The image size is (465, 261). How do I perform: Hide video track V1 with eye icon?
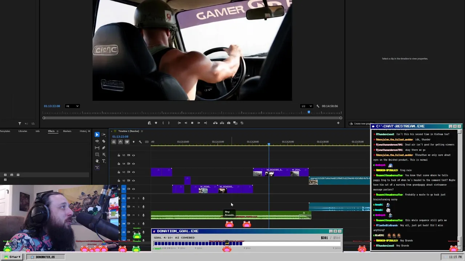tap(133, 189)
